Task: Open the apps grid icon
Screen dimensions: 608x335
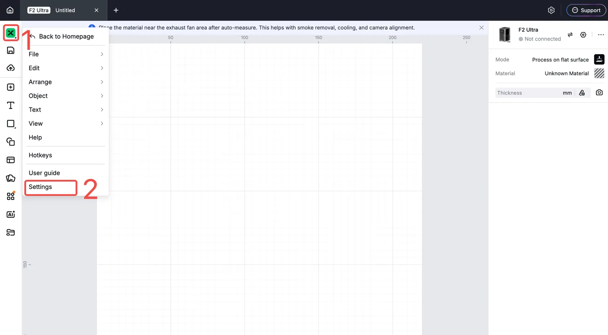Action: tap(10, 196)
